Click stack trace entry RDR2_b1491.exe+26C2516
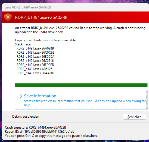The height and width of the screenshot is (142, 149). click(35, 61)
